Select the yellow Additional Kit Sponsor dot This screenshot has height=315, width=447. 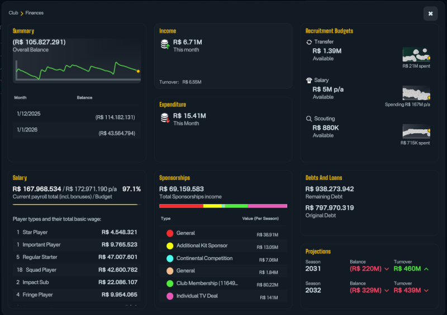pyautogui.click(x=170, y=246)
